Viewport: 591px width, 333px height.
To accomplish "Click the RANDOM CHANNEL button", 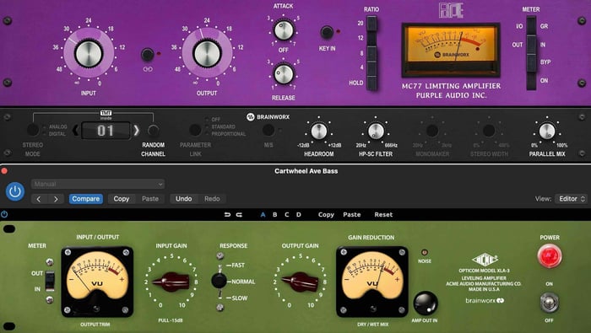I will (153, 130).
